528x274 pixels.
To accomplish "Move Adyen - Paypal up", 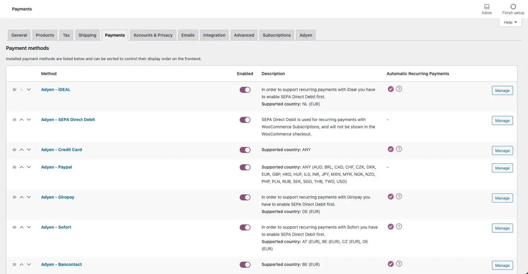I will (22, 167).
